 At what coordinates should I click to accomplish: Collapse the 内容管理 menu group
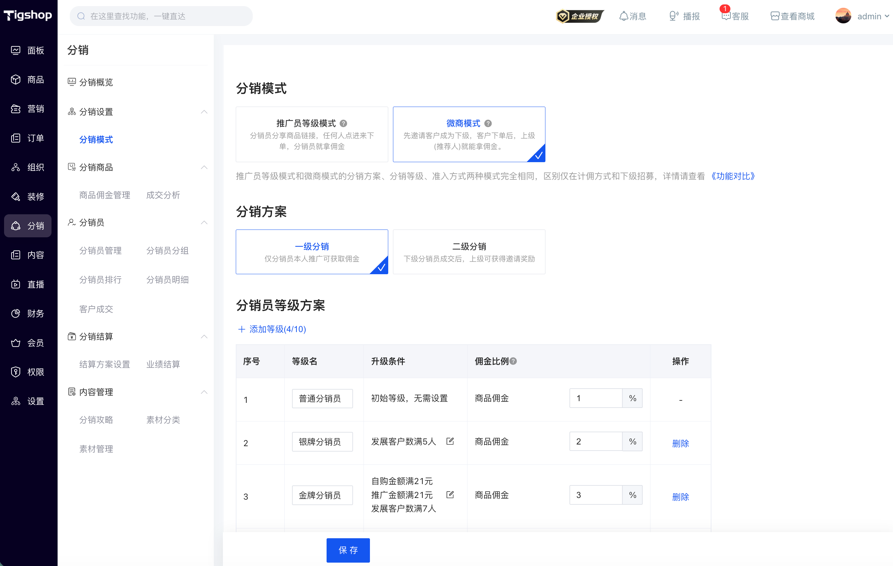coord(204,392)
